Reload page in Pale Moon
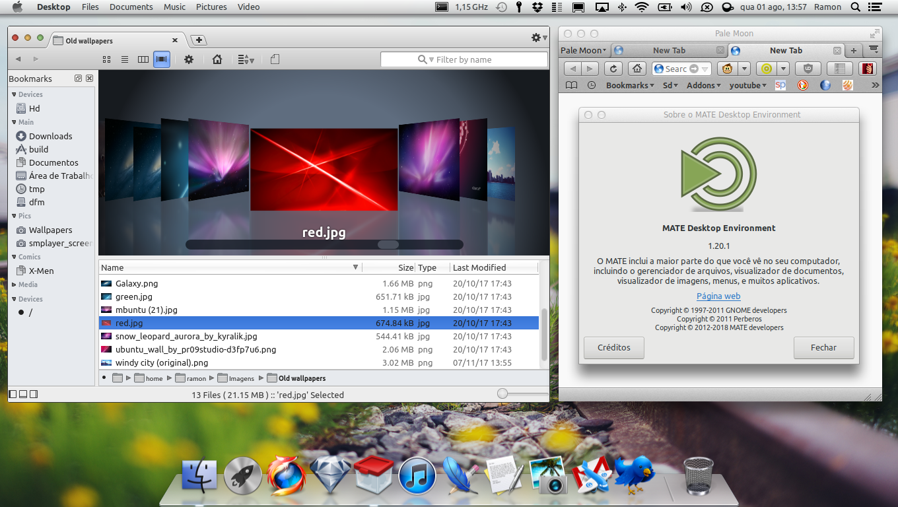 [x=613, y=69]
